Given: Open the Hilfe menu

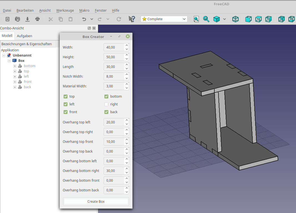Looking at the screenshot, I should pos(116,10).
